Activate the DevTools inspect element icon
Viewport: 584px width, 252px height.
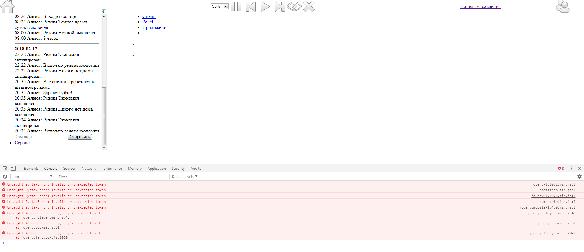5,169
